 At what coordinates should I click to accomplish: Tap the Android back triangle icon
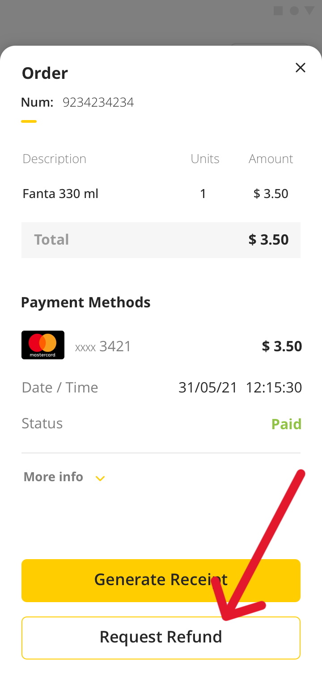(309, 11)
